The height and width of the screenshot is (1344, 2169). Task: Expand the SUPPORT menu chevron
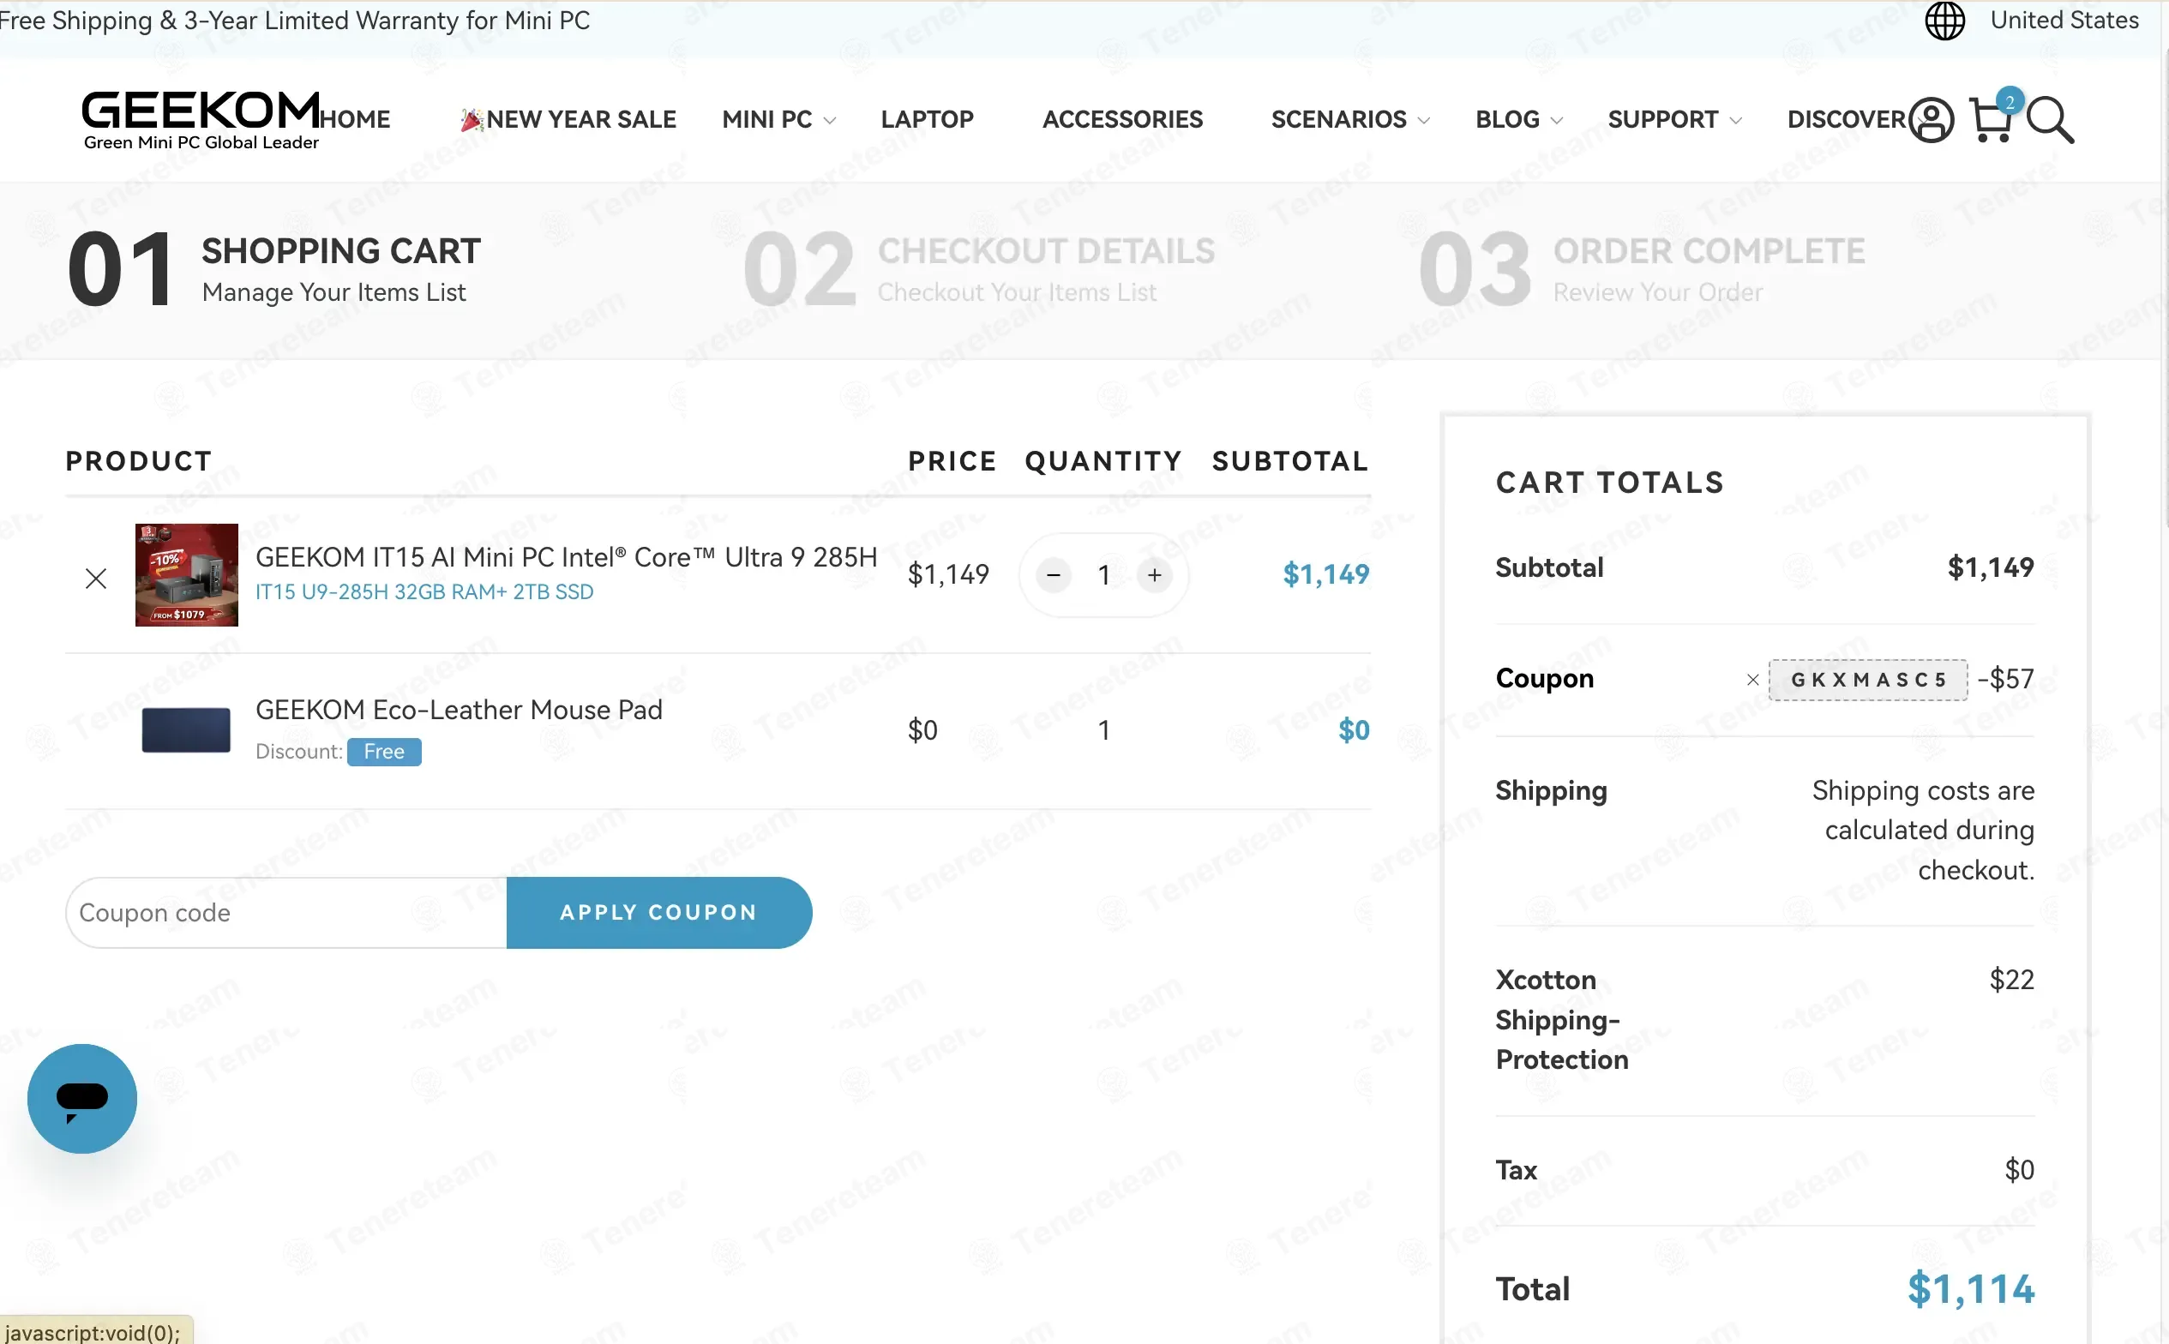click(x=1735, y=120)
